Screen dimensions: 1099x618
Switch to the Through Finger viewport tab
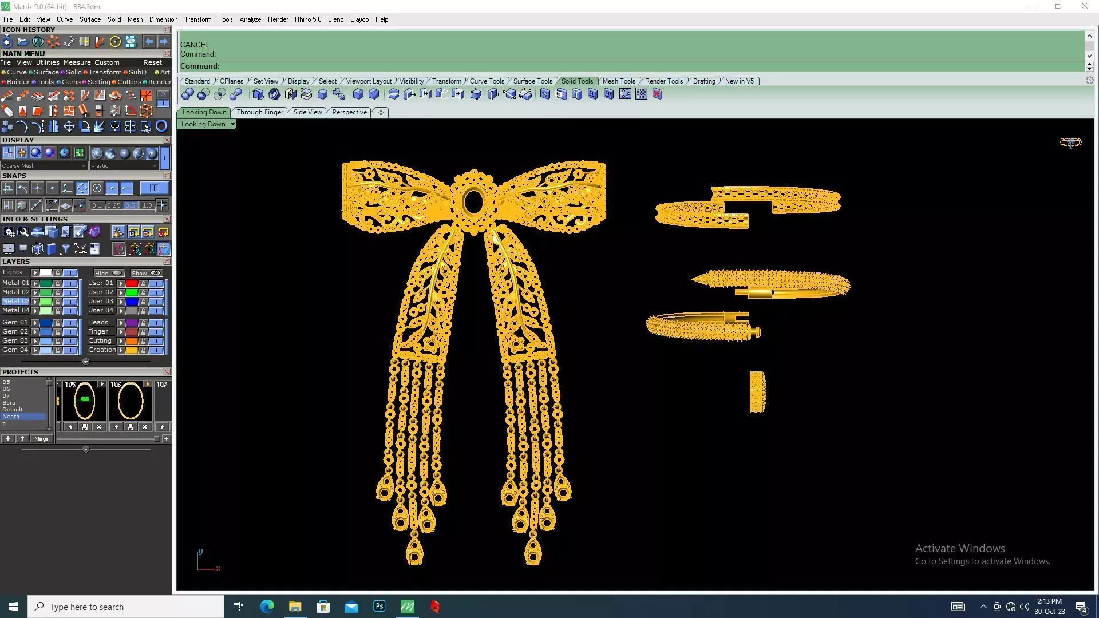pyautogui.click(x=260, y=112)
